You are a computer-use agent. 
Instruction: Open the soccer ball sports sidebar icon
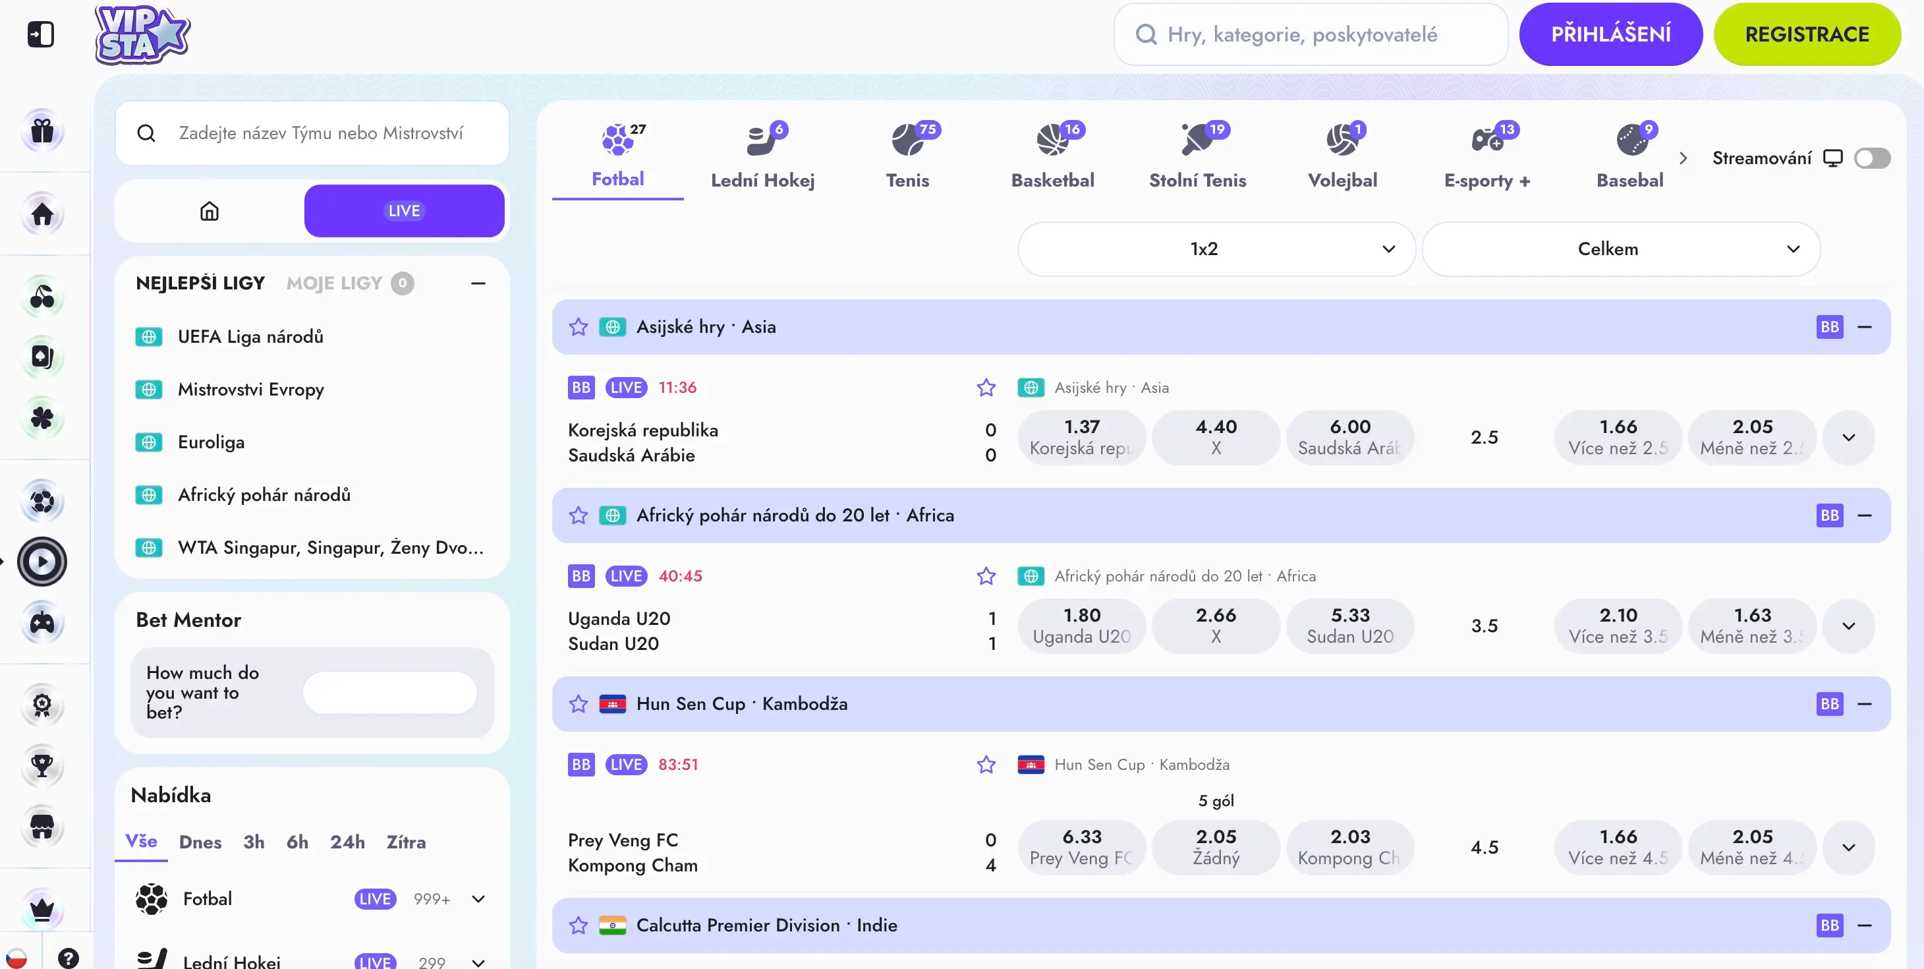click(43, 500)
